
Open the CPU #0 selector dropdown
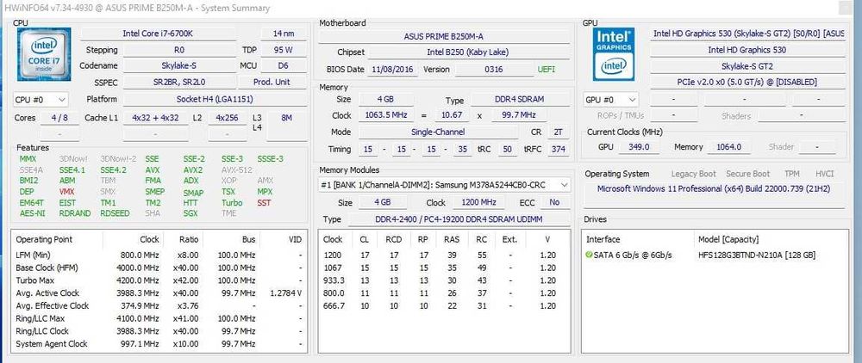41,100
